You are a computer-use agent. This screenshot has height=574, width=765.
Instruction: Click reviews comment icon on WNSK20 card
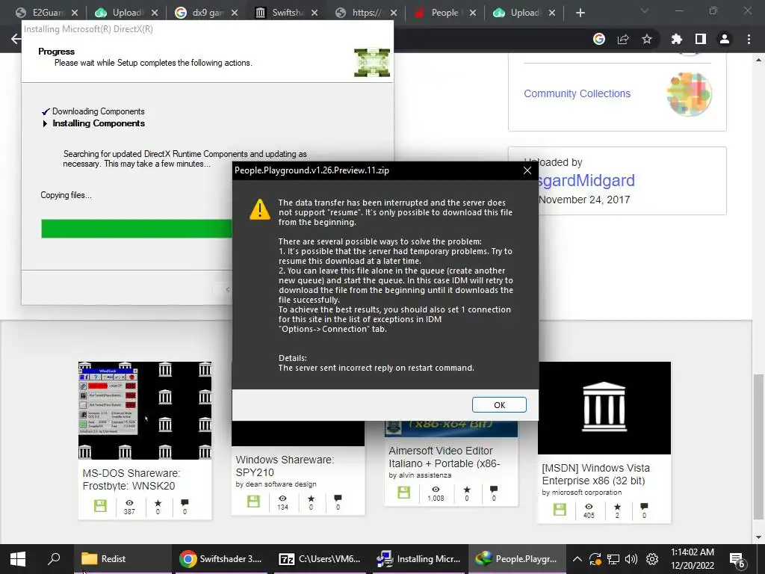pos(185,503)
